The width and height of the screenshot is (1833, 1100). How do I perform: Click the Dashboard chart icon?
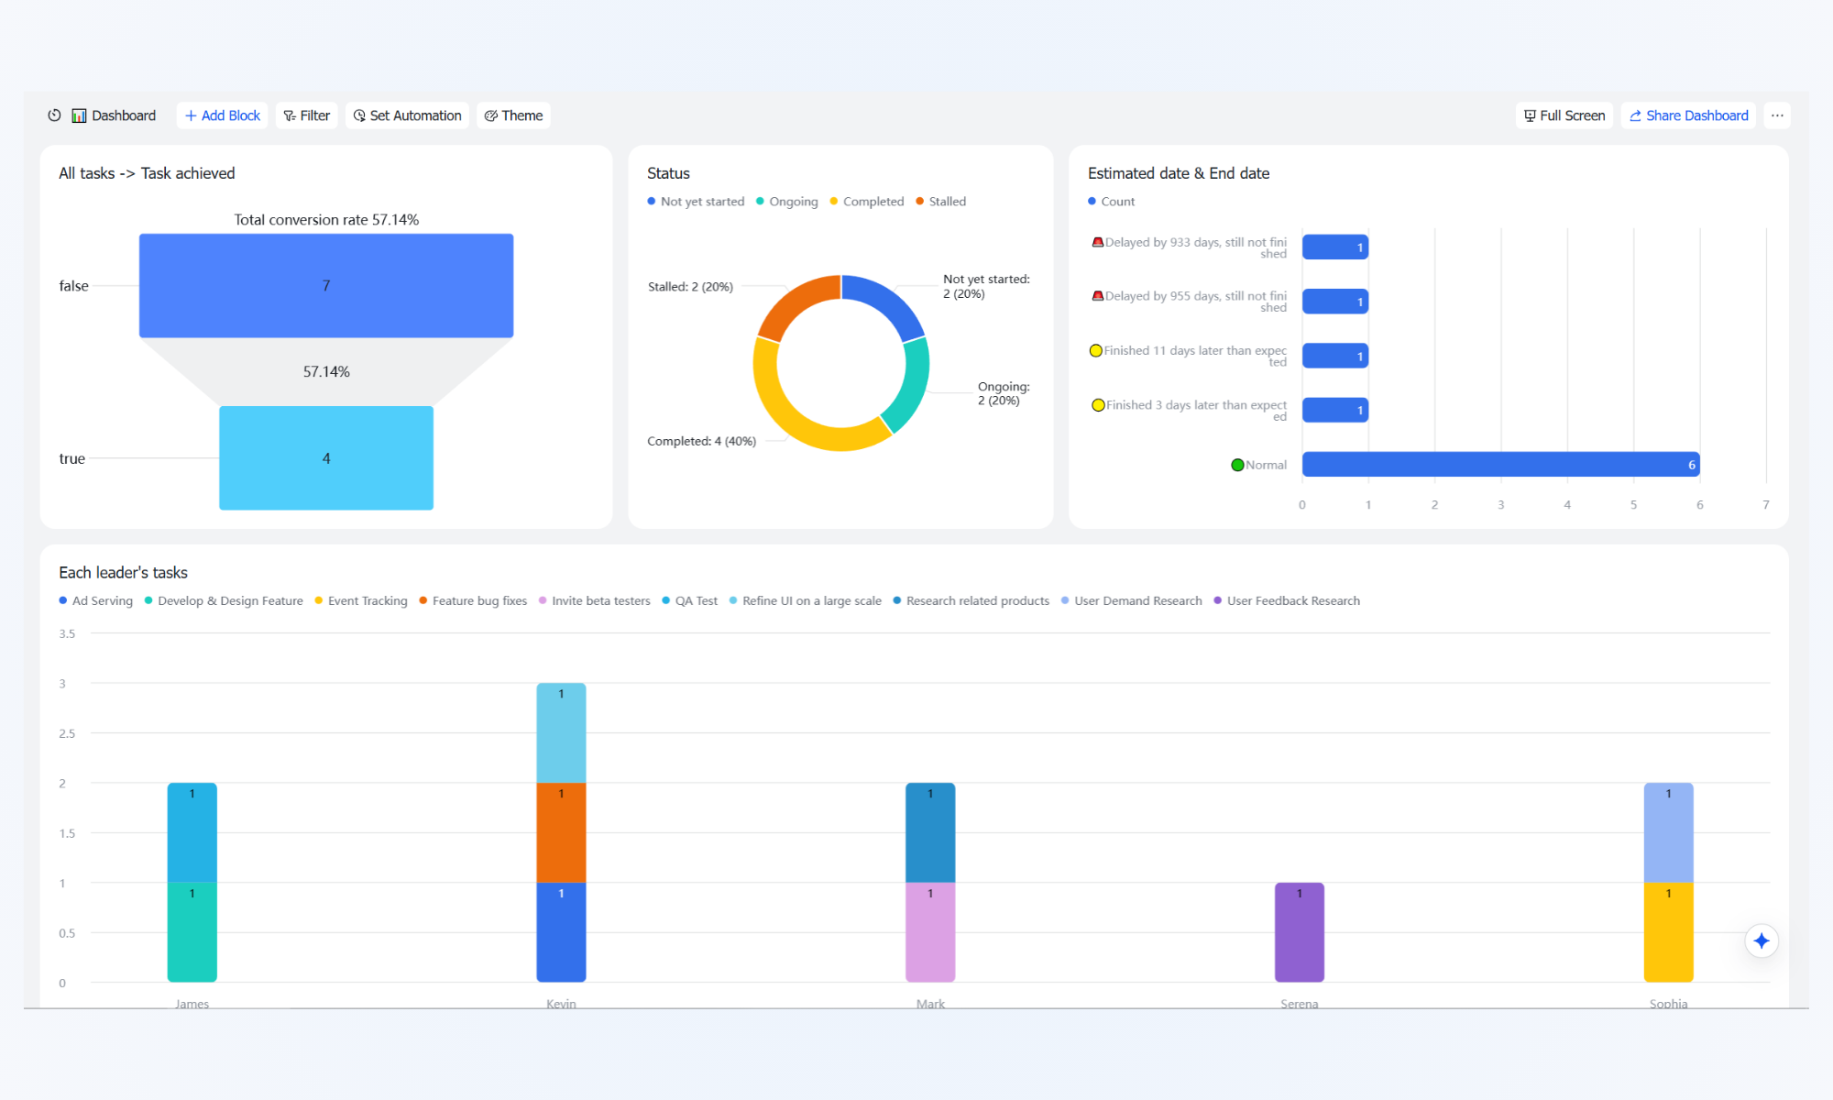pyautogui.click(x=80, y=115)
